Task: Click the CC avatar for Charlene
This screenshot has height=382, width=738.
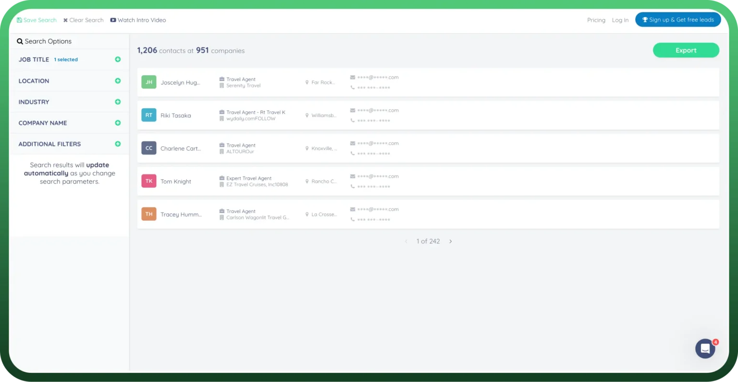Action: click(149, 148)
